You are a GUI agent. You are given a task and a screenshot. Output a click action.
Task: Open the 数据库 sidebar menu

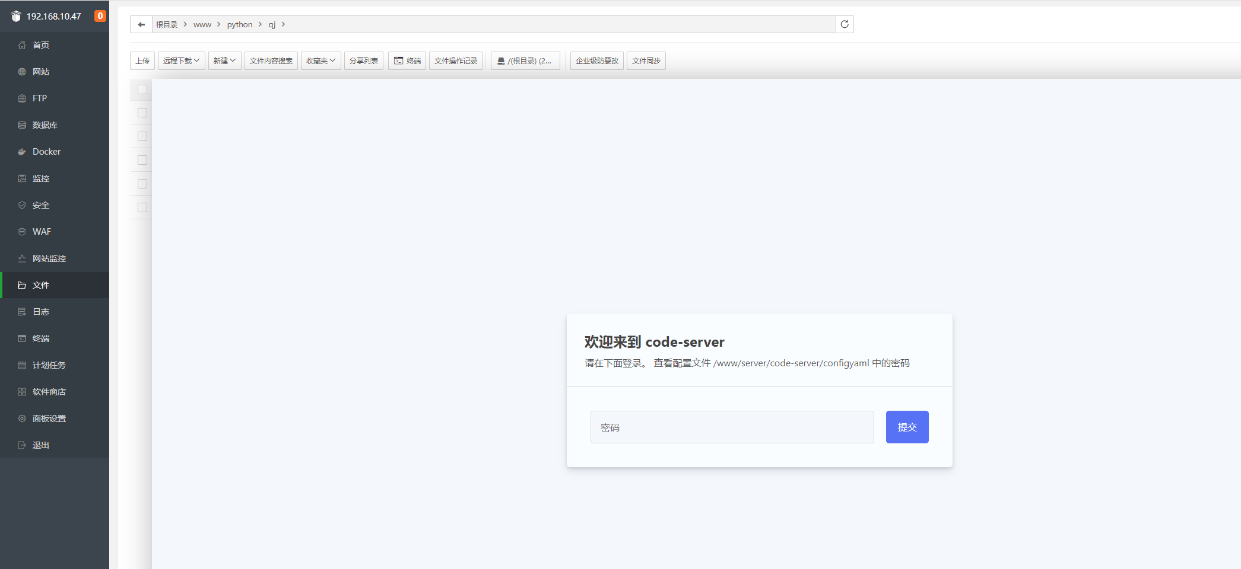[x=55, y=125]
